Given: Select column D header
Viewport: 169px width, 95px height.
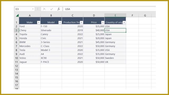Looking at the screenshot, I should point(94,15).
